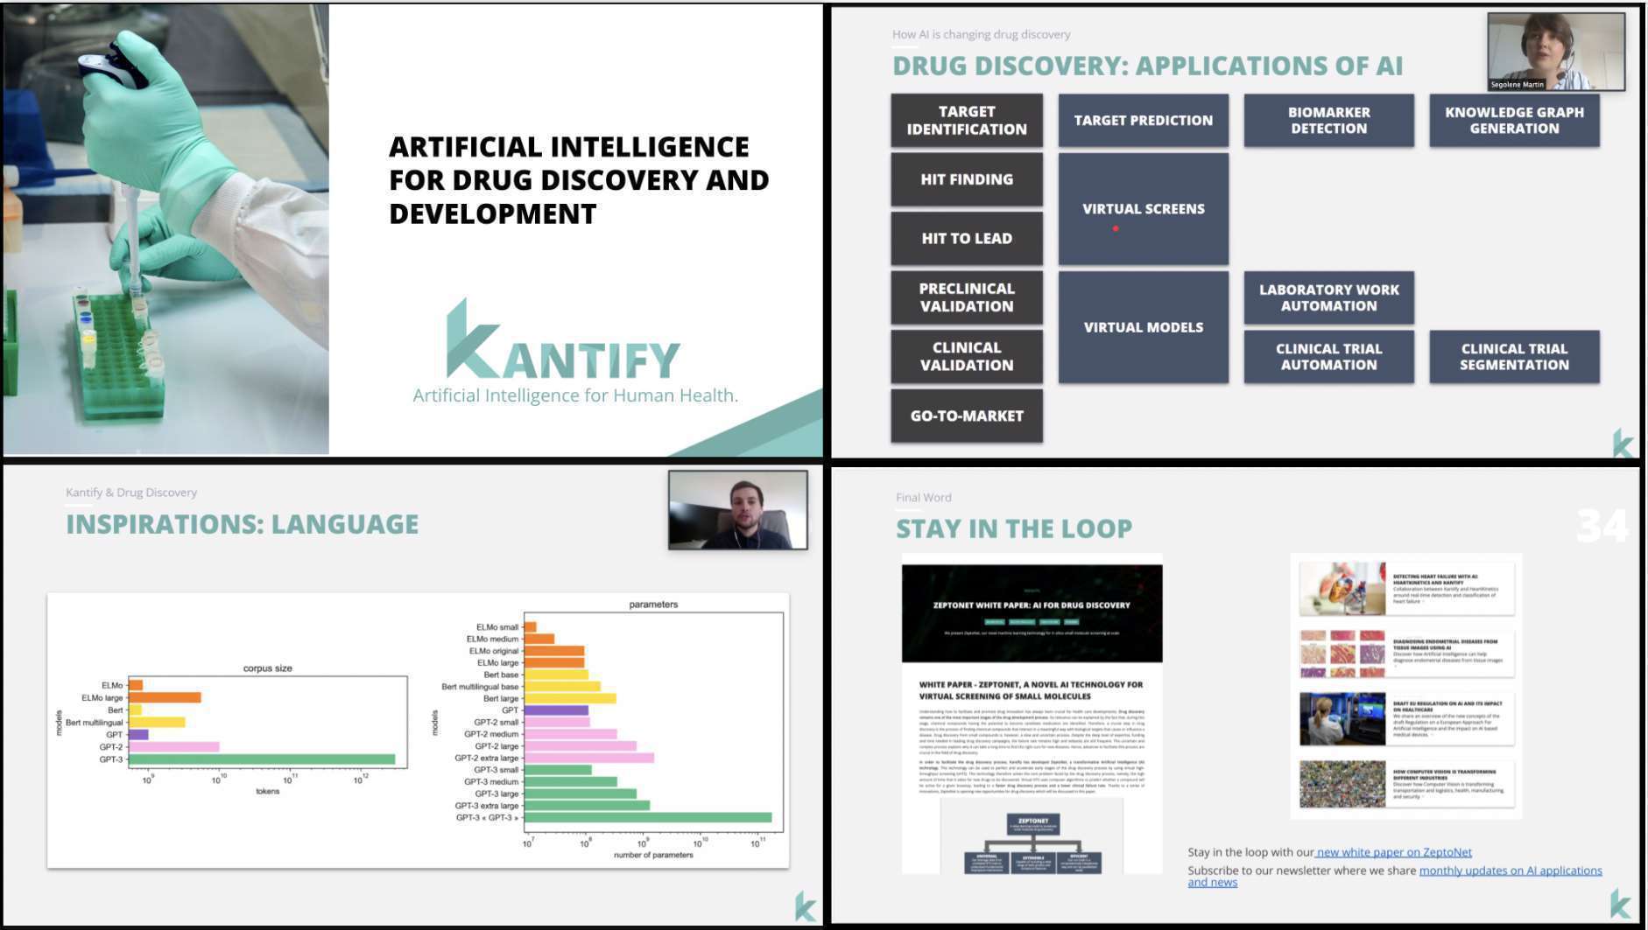Click the 'Draft EU Regulation on AI' headline

(1447, 707)
